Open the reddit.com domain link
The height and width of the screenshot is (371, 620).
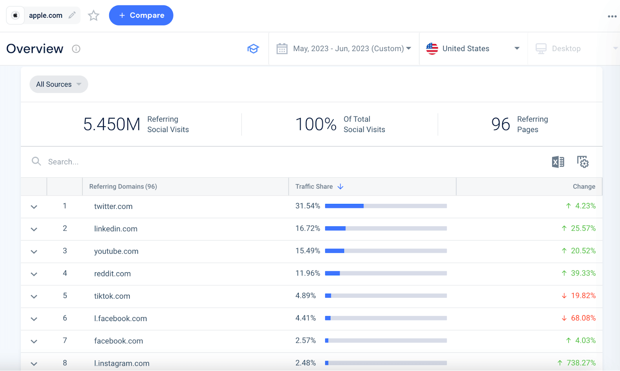(112, 274)
